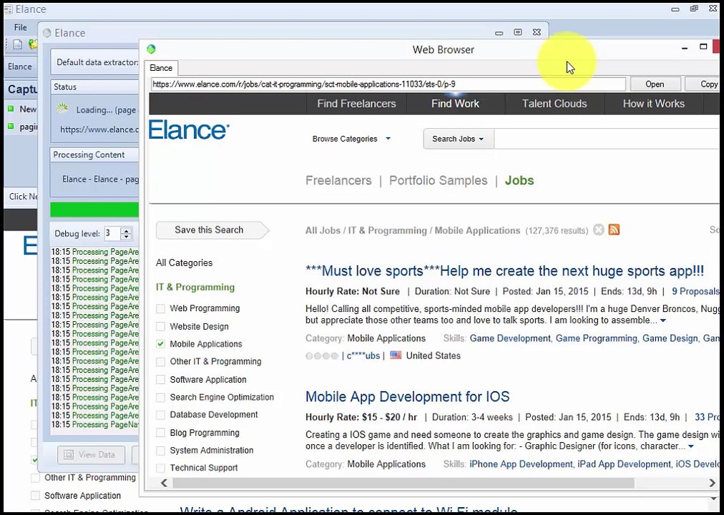Click the United States flag icon
The image size is (724, 515).
tap(396, 355)
